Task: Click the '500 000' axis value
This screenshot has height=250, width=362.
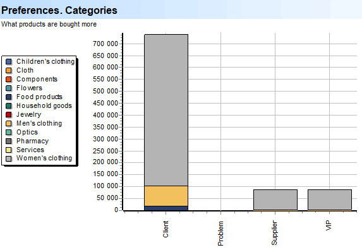Action: coord(106,91)
